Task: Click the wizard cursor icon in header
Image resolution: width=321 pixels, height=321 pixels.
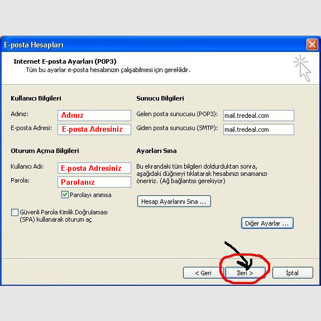Action: pos(302,68)
